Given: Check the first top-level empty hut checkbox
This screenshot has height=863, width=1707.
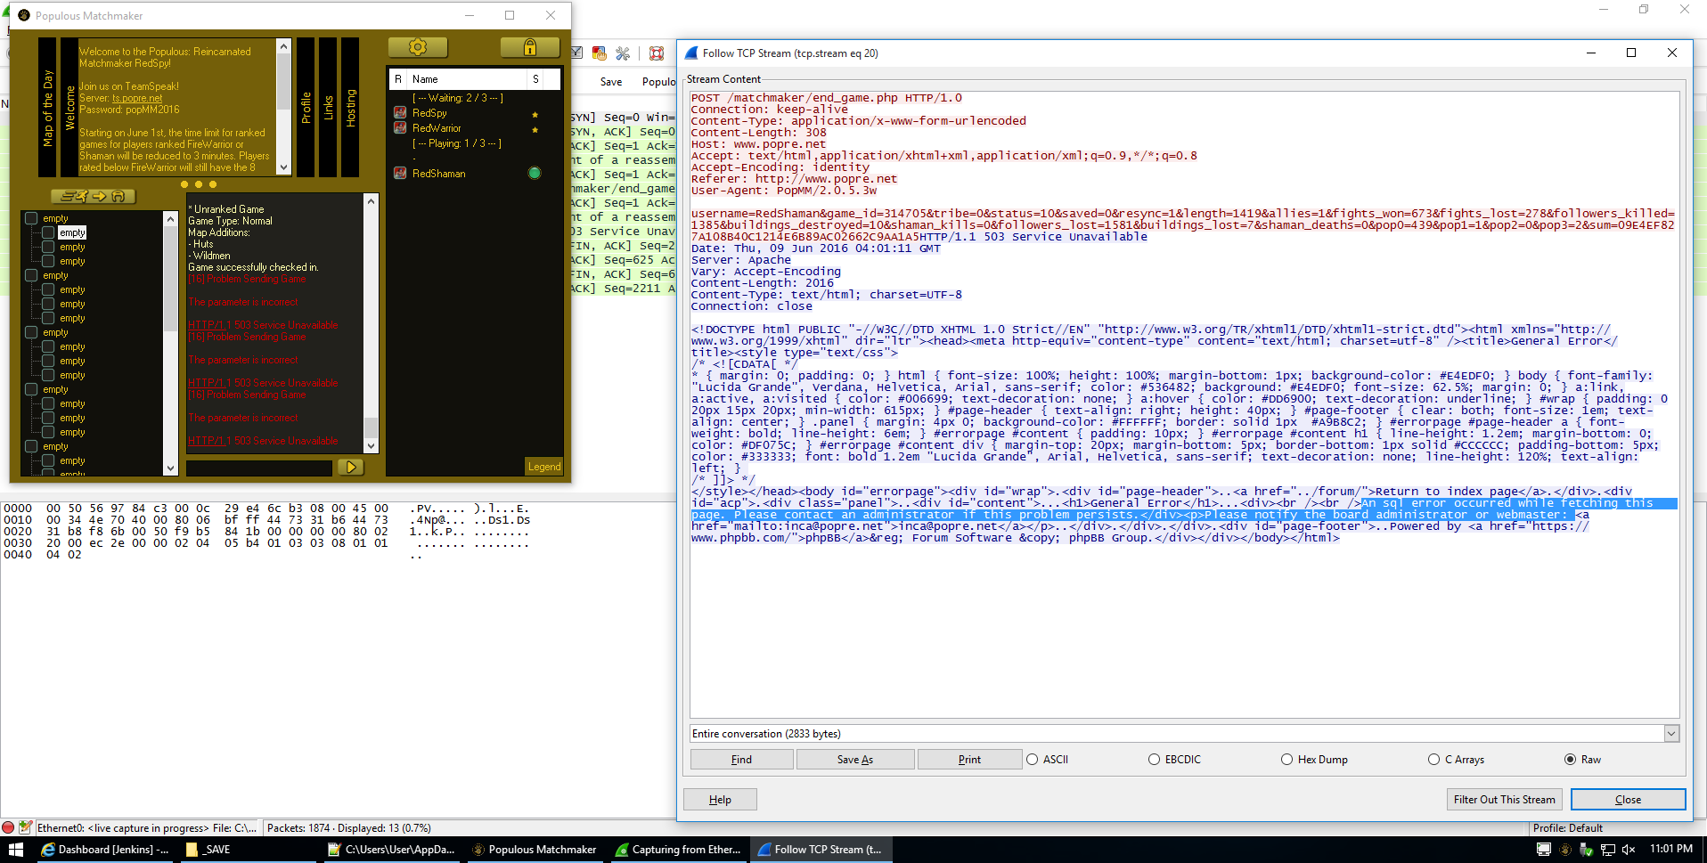Looking at the screenshot, I should click(x=31, y=218).
